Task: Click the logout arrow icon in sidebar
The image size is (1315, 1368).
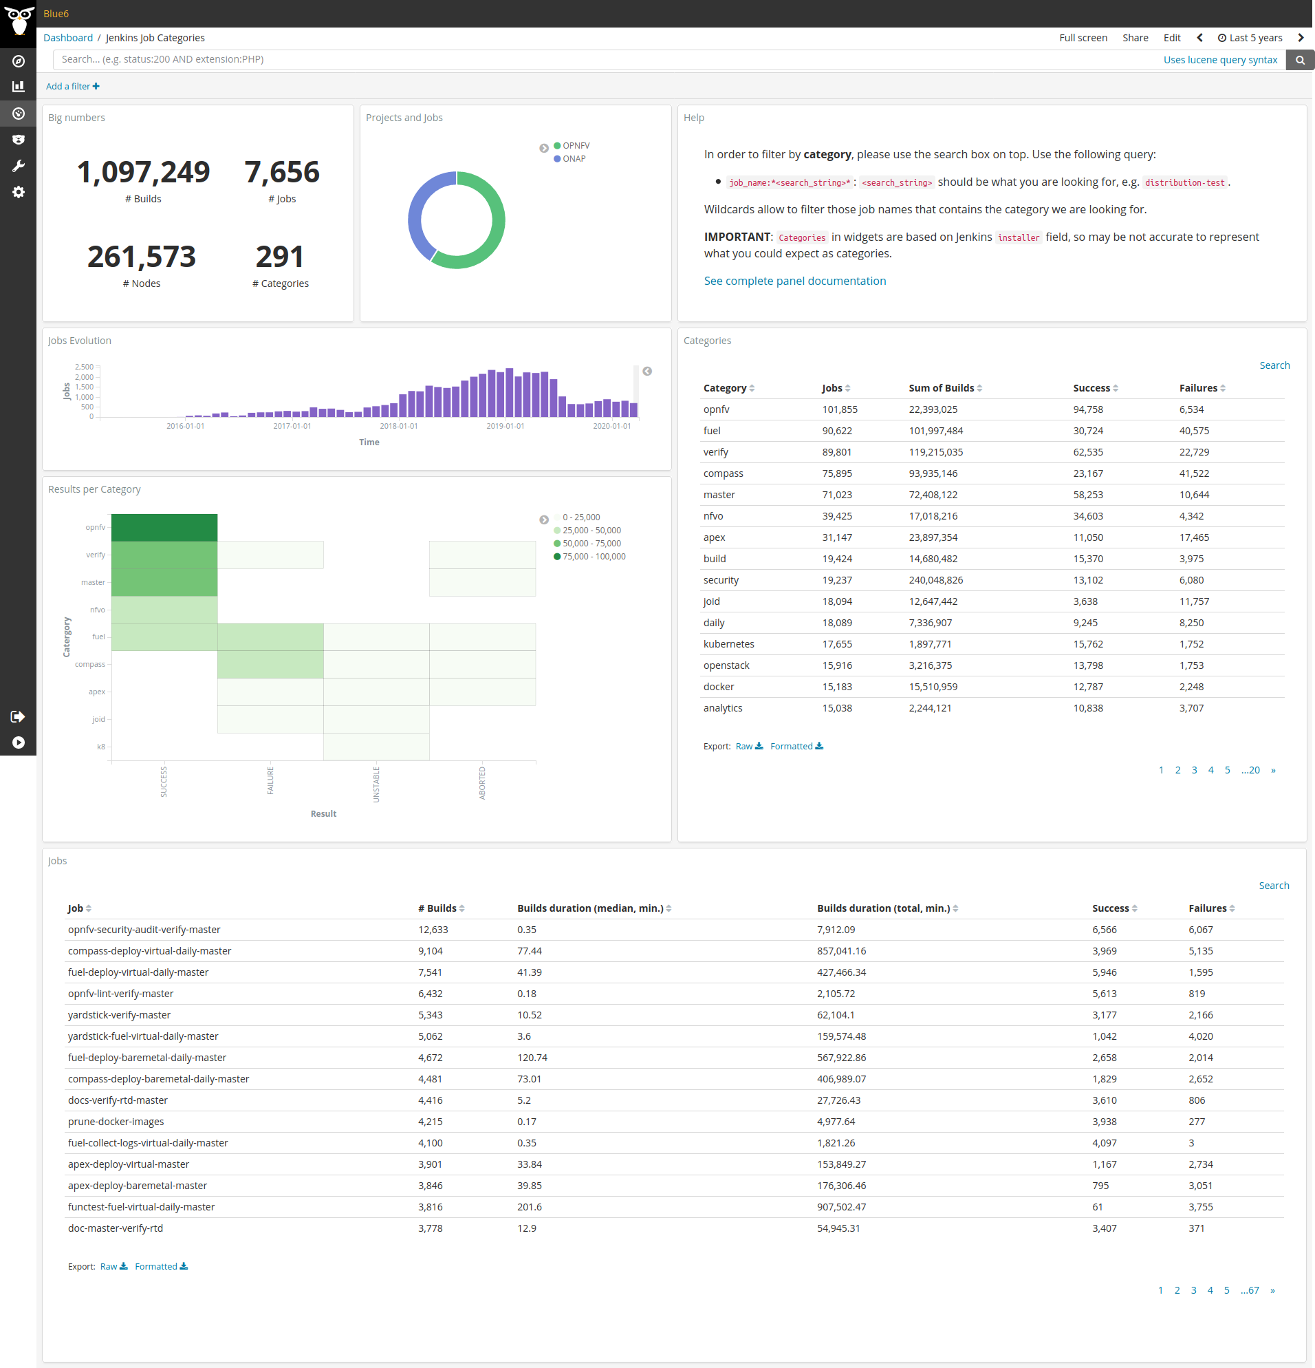Action: (x=18, y=717)
